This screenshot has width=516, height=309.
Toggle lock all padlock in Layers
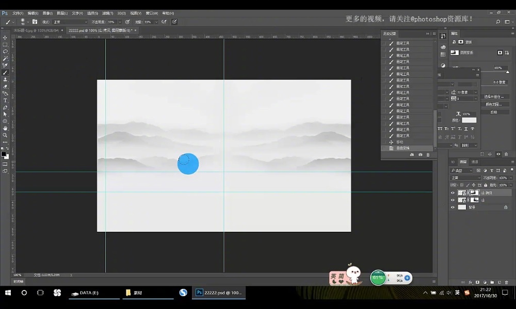(486, 185)
